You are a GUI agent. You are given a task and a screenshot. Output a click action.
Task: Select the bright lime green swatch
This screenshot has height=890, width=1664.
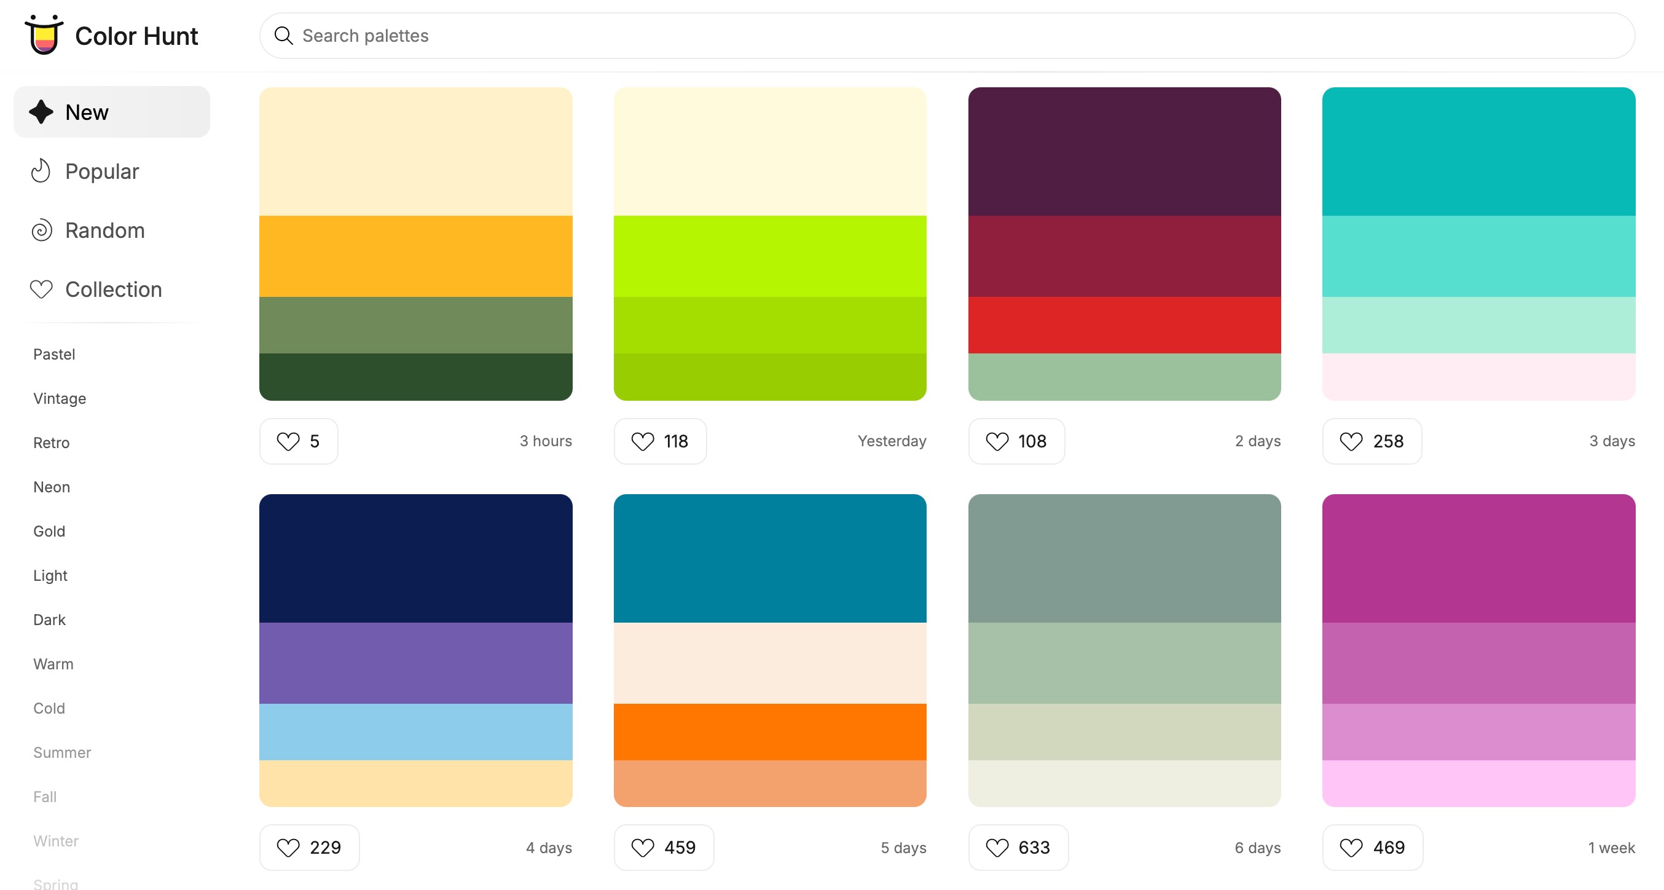(770, 256)
